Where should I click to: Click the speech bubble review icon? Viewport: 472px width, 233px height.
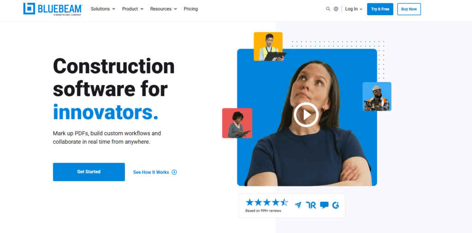tap(324, 205)
